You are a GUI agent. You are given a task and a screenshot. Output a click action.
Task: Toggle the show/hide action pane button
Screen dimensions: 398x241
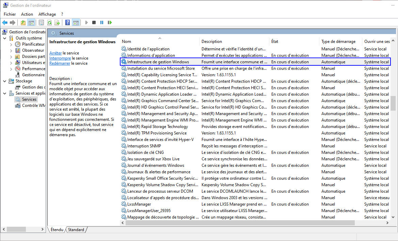point(76,22)
